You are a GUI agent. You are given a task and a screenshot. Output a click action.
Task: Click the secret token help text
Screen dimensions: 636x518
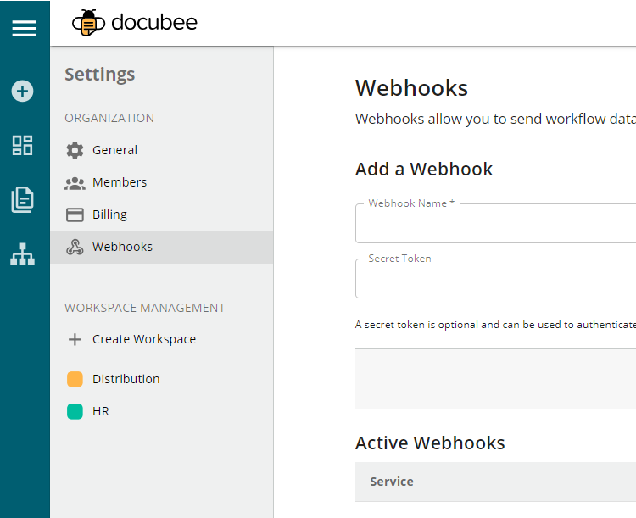pos(496,325)
